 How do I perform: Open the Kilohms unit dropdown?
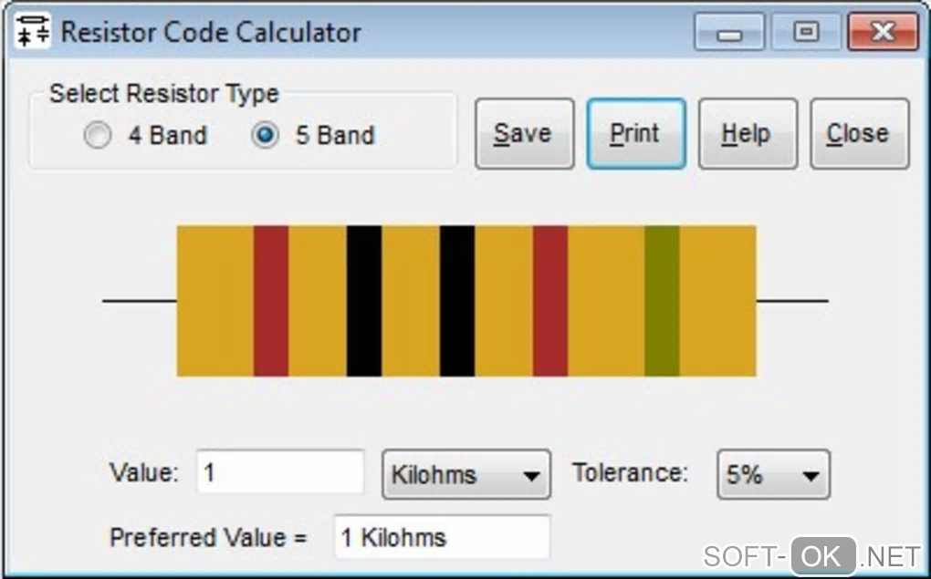tap(466, 474)
